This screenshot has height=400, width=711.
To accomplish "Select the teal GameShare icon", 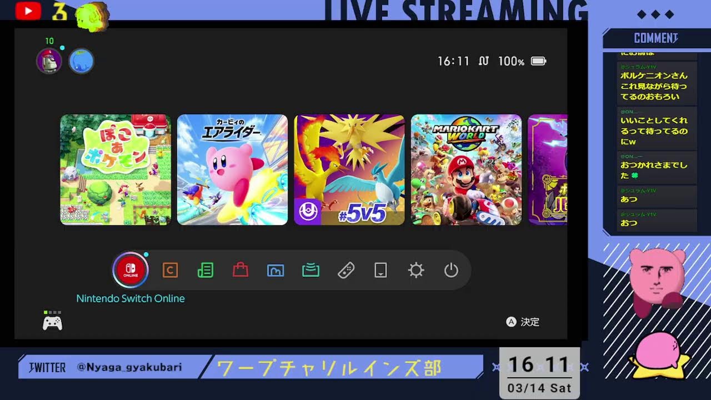I will tap(311, 271).
